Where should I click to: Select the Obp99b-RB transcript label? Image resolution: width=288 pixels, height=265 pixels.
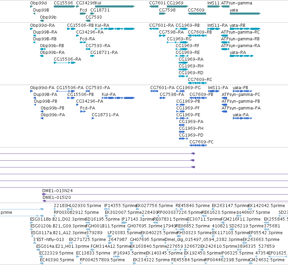pos(52,46)
